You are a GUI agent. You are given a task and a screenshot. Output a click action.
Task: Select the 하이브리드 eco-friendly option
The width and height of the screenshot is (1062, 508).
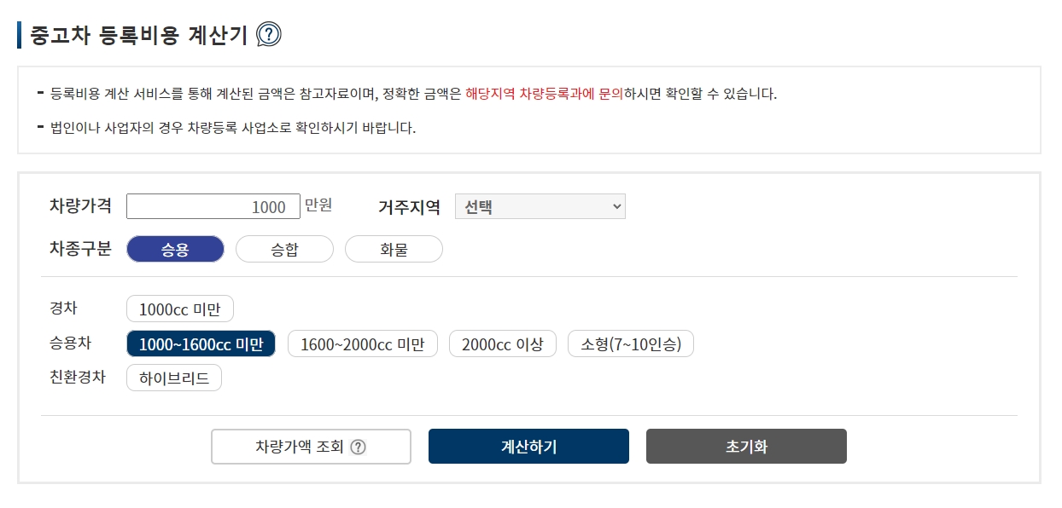(174, 378)
